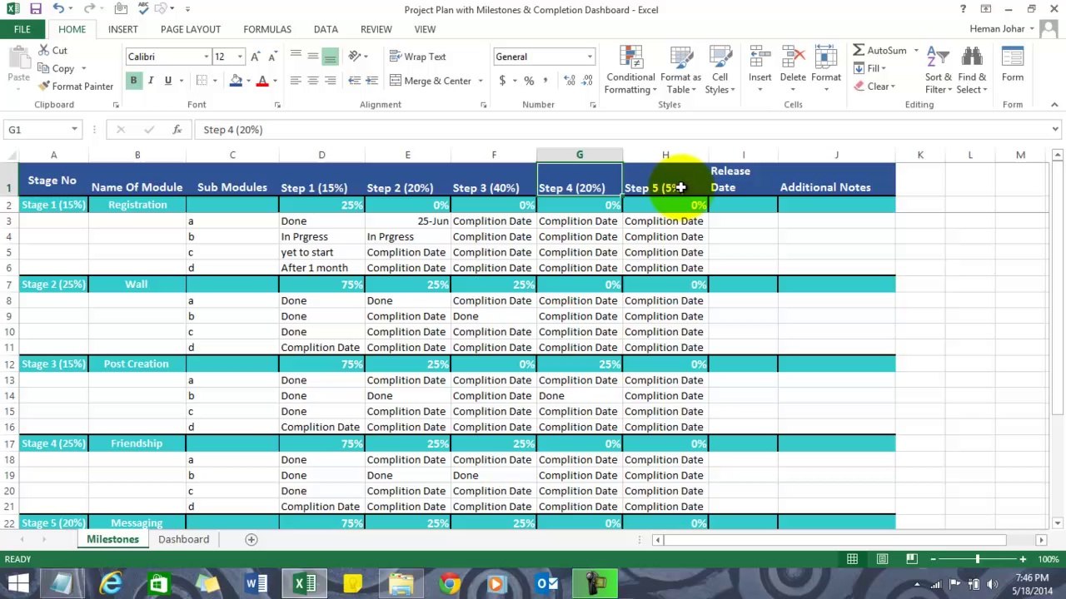Apply the borders icon
Image resolution: width=1066 pixels, height=599 pixels.
202,81
